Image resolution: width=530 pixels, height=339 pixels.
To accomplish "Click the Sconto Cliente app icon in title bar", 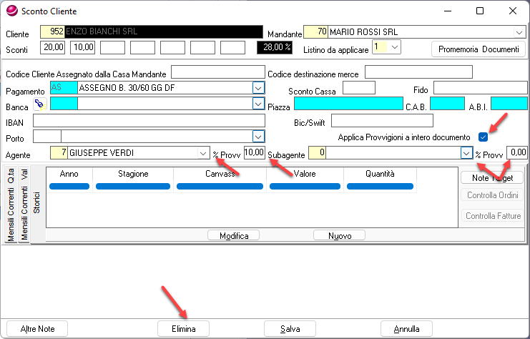I will click(x=12, y=11).
